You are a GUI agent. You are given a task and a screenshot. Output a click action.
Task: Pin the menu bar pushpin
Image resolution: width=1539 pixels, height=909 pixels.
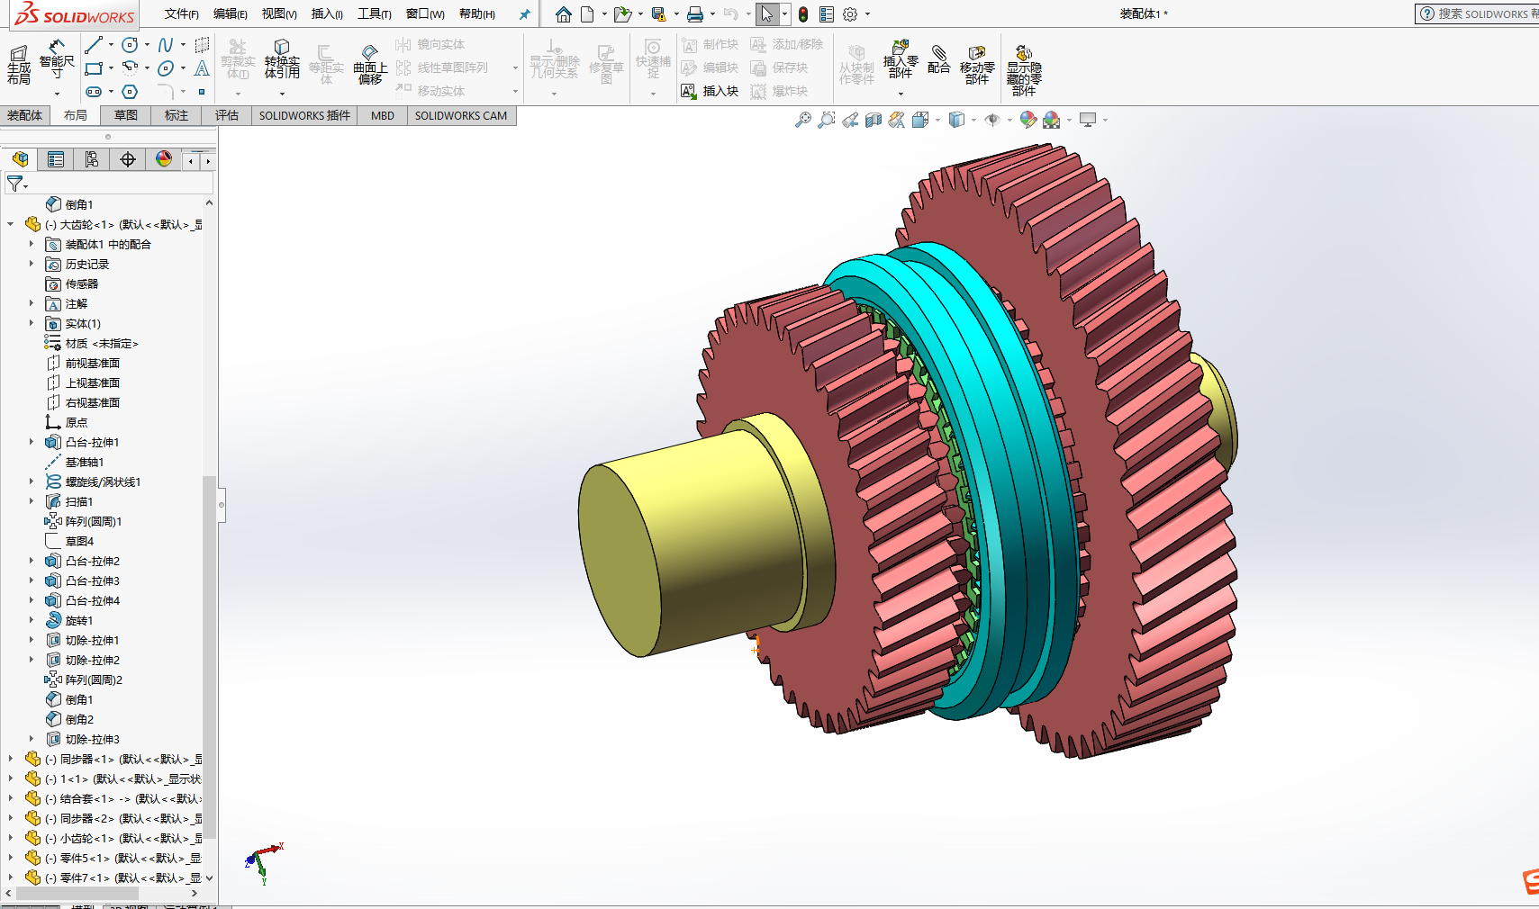[x=524, y=14]
